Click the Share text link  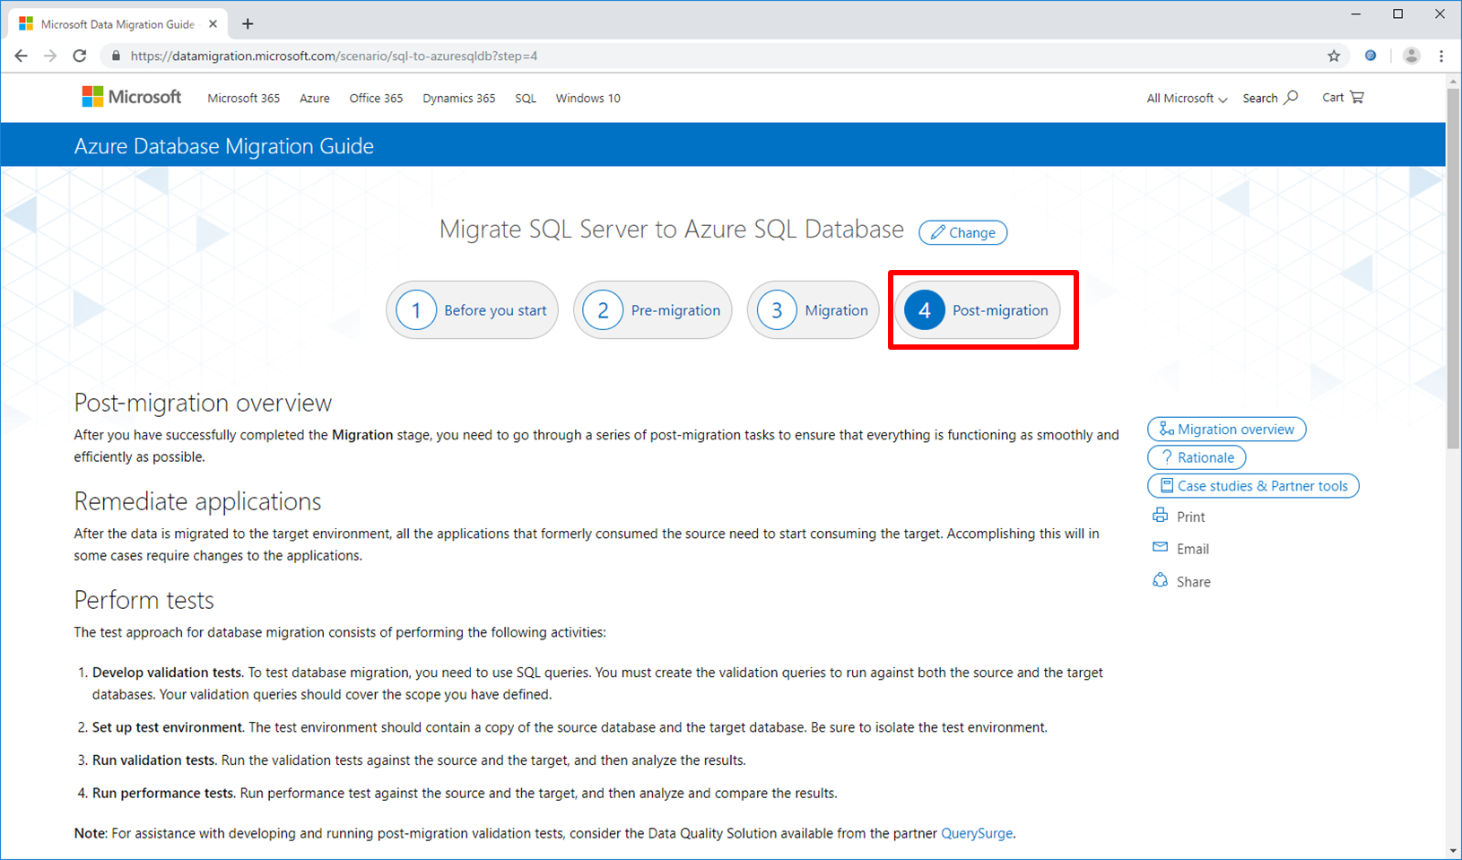[x=1194, y=582]
